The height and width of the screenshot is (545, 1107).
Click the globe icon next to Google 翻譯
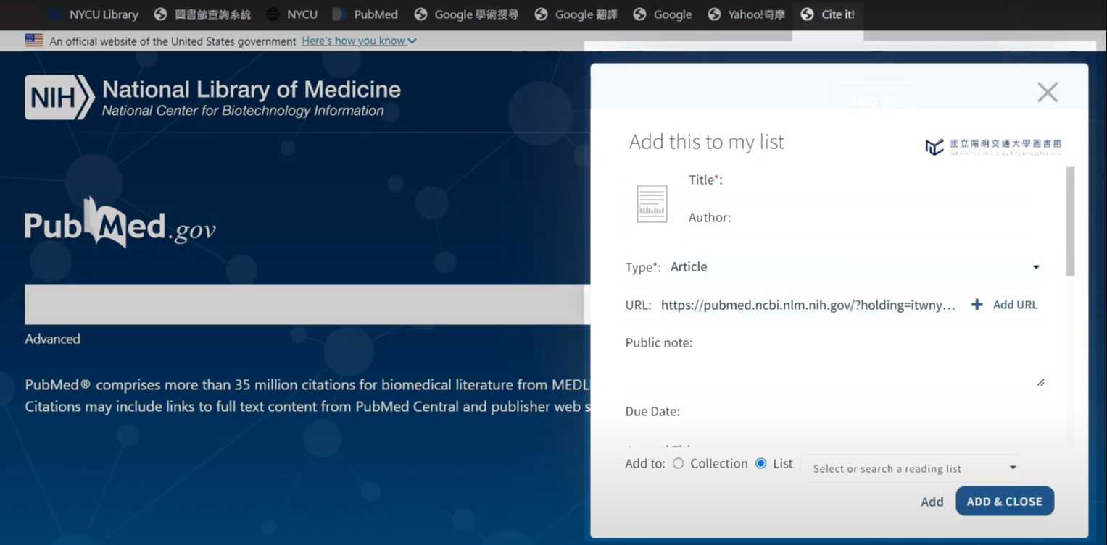pyautogui.click(x=541, y=14)
